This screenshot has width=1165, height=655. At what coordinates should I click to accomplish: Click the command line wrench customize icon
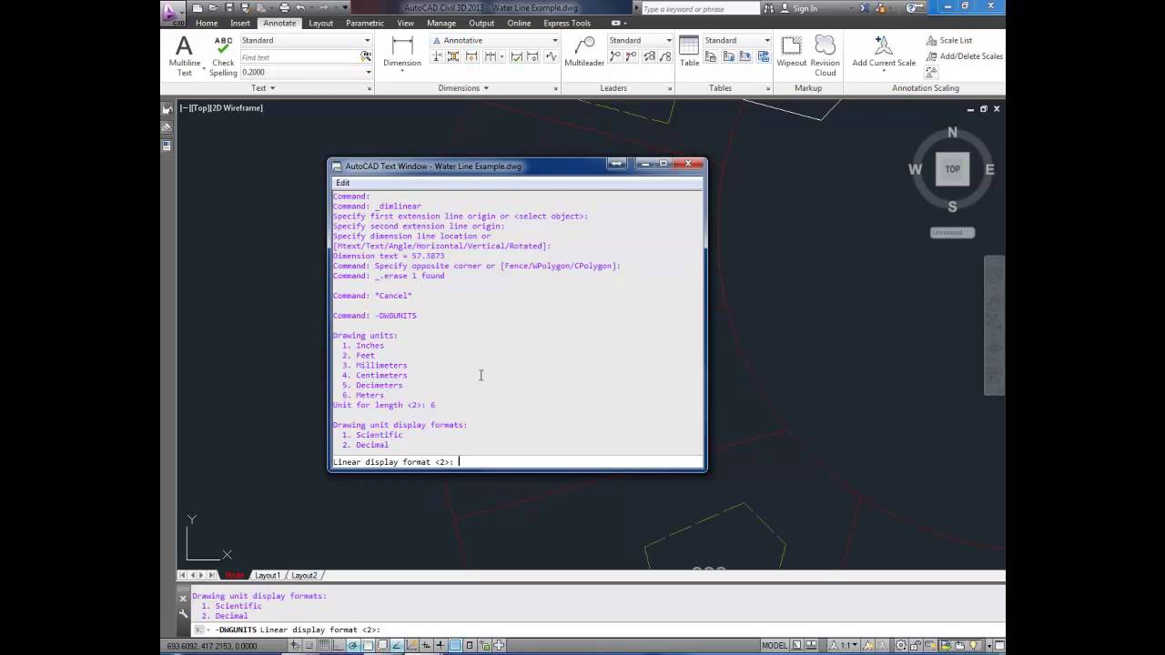click(x=184, y=614)
